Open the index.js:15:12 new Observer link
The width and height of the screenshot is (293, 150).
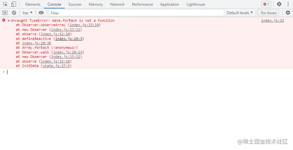65,57
